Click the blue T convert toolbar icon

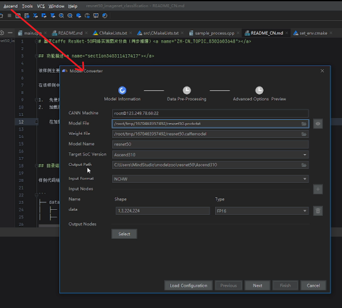tap(52, 15)
